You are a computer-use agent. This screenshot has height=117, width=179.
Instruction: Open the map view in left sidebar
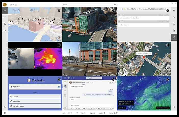[x=5, y=11]
